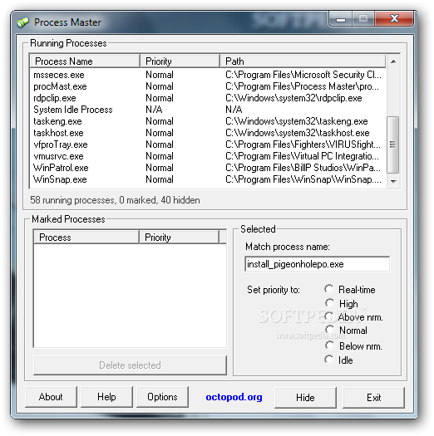Click the Priority header in Marked Processes
Image resolution: width=434 pixels, height=436 pixels.
[179, 237]
